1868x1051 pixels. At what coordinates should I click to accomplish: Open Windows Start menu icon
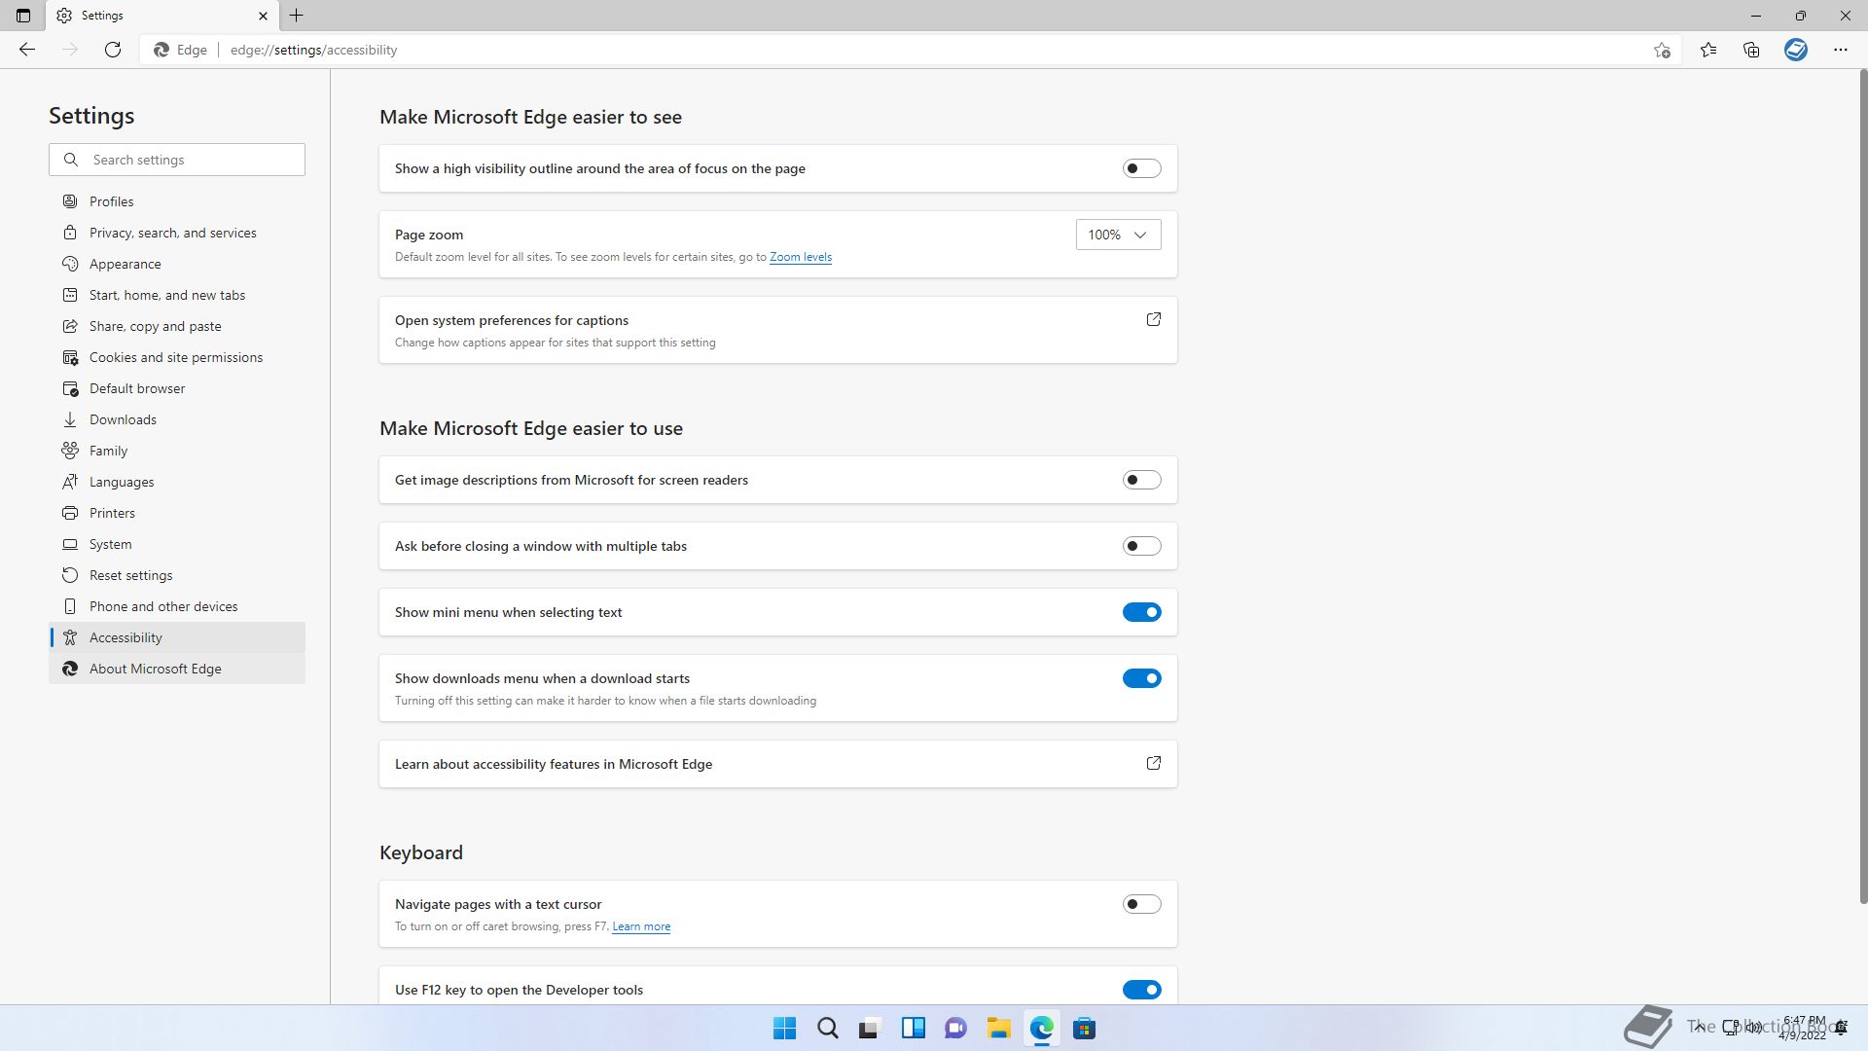point(784,1029)
